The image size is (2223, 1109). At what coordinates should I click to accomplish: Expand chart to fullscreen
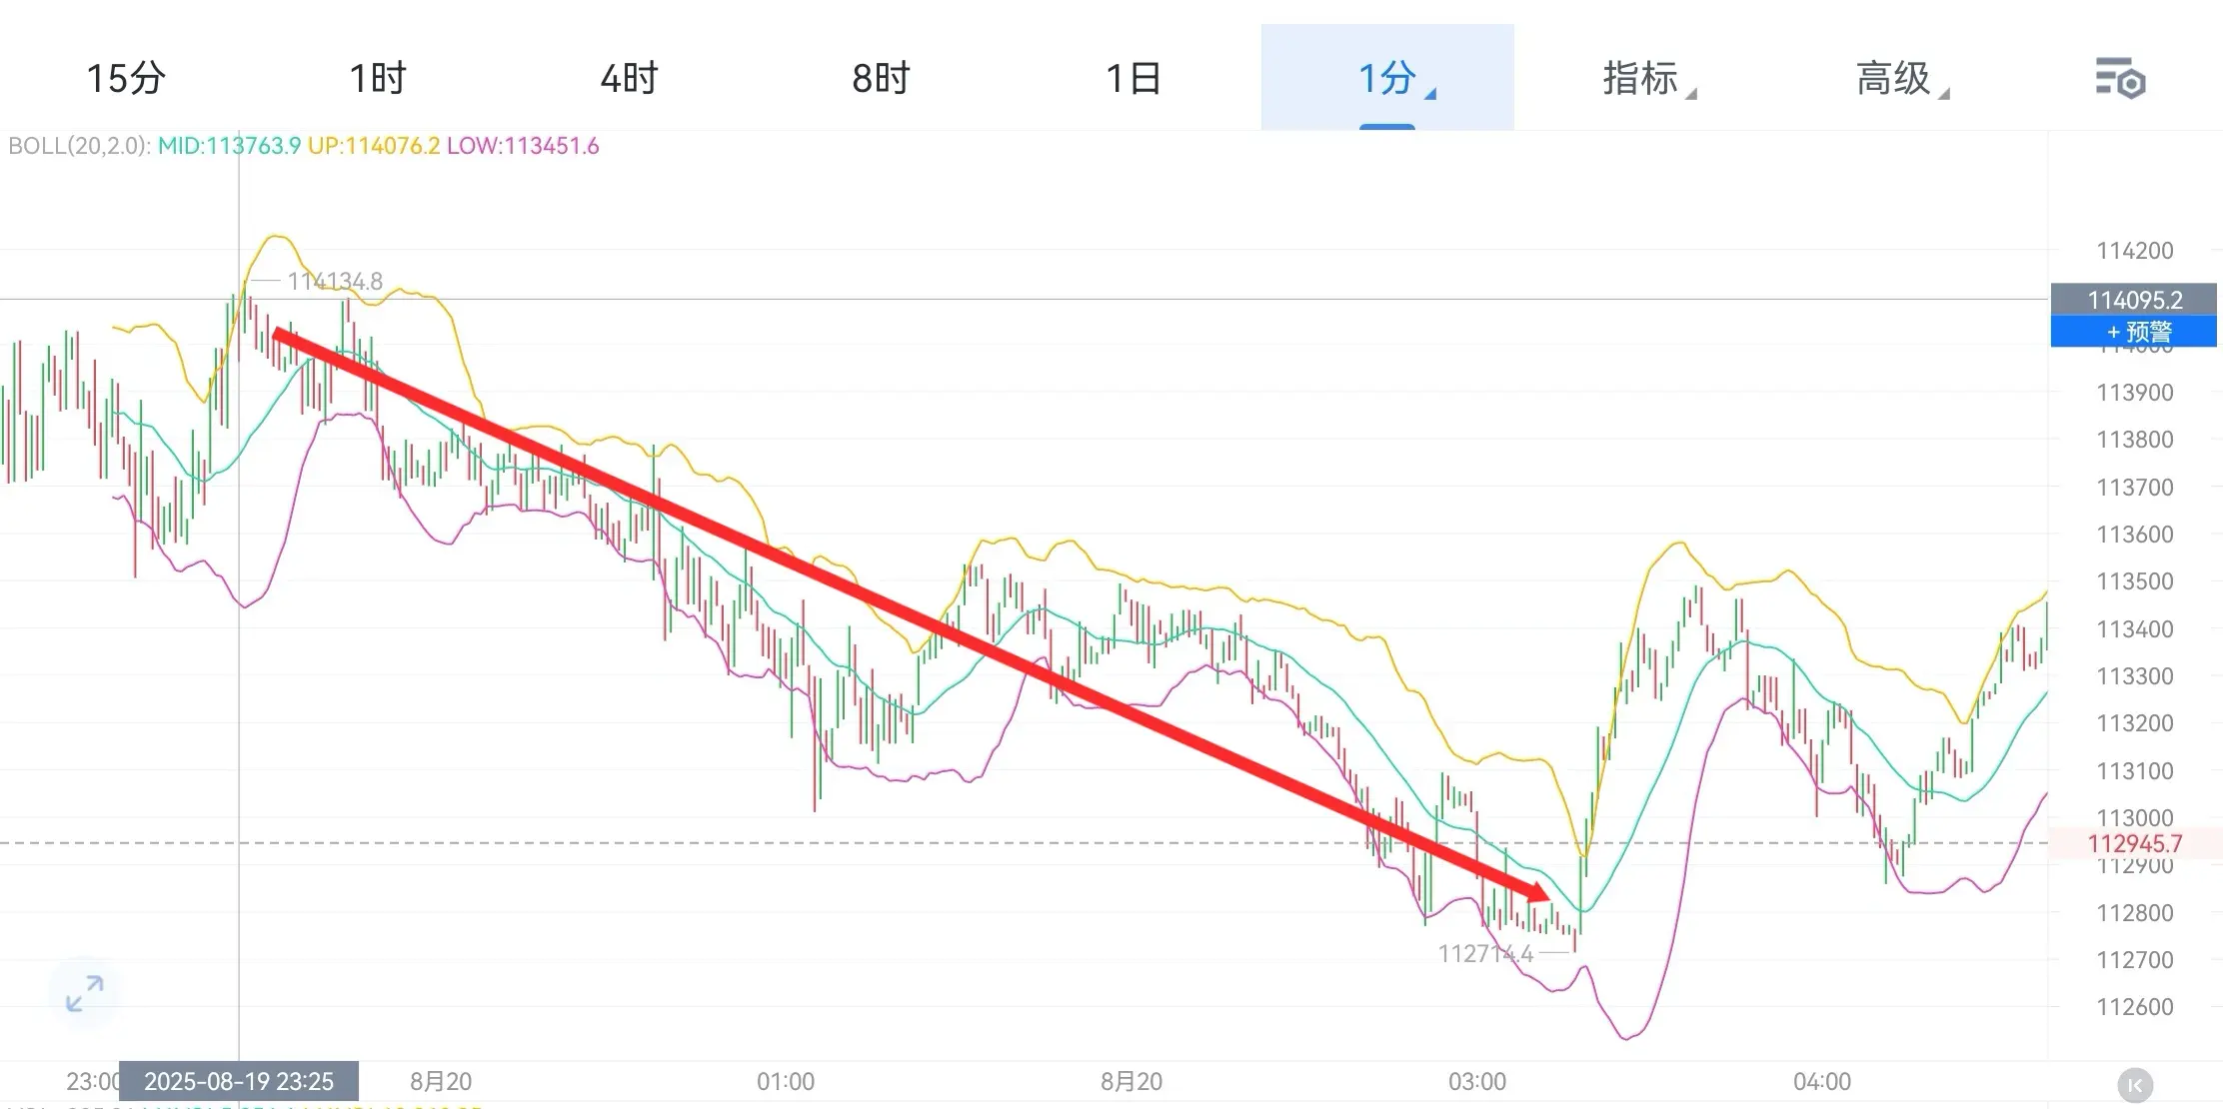pos(85,993)
